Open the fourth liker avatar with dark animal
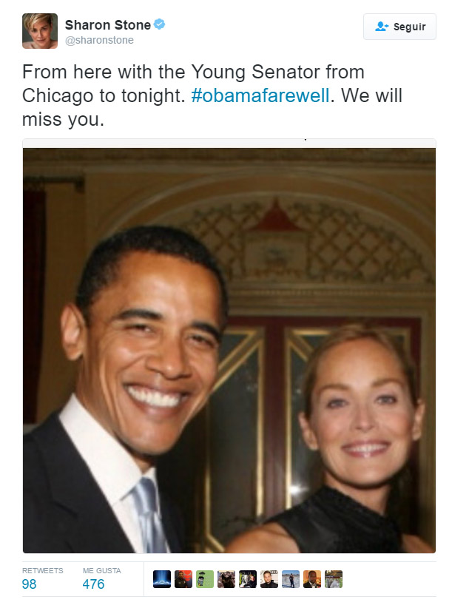 226,579
